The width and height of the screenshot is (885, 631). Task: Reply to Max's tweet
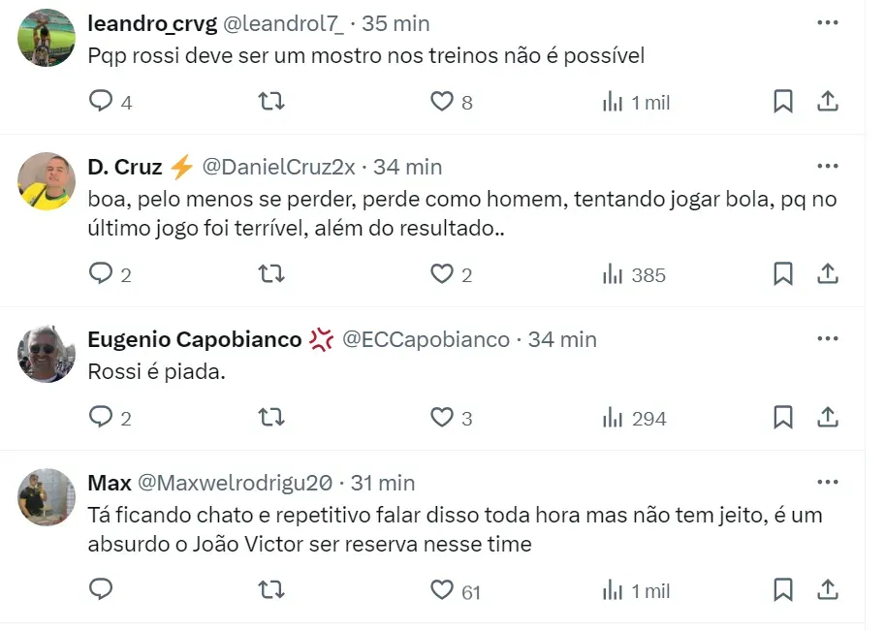point(101,590)
